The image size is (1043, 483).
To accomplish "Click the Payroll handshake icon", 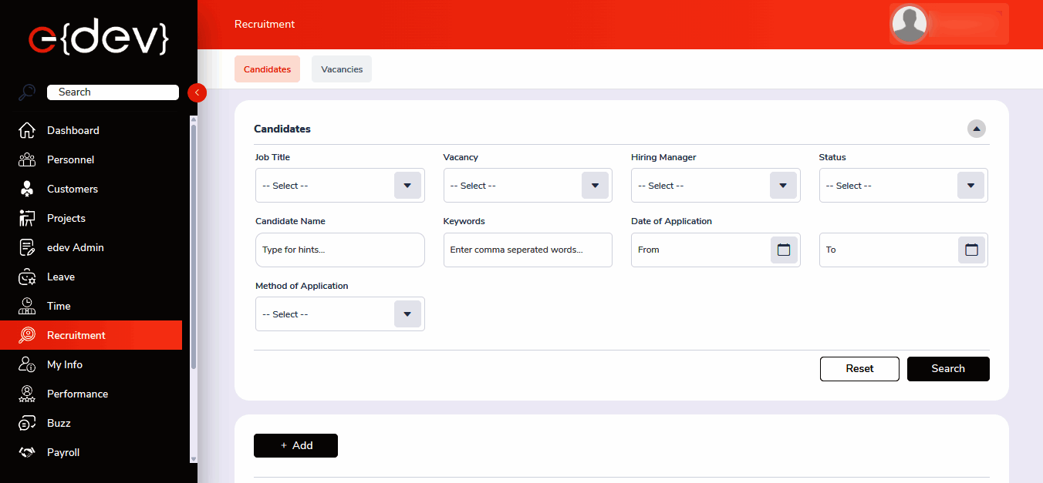I will pyautogui.click(x=27, y=453).
